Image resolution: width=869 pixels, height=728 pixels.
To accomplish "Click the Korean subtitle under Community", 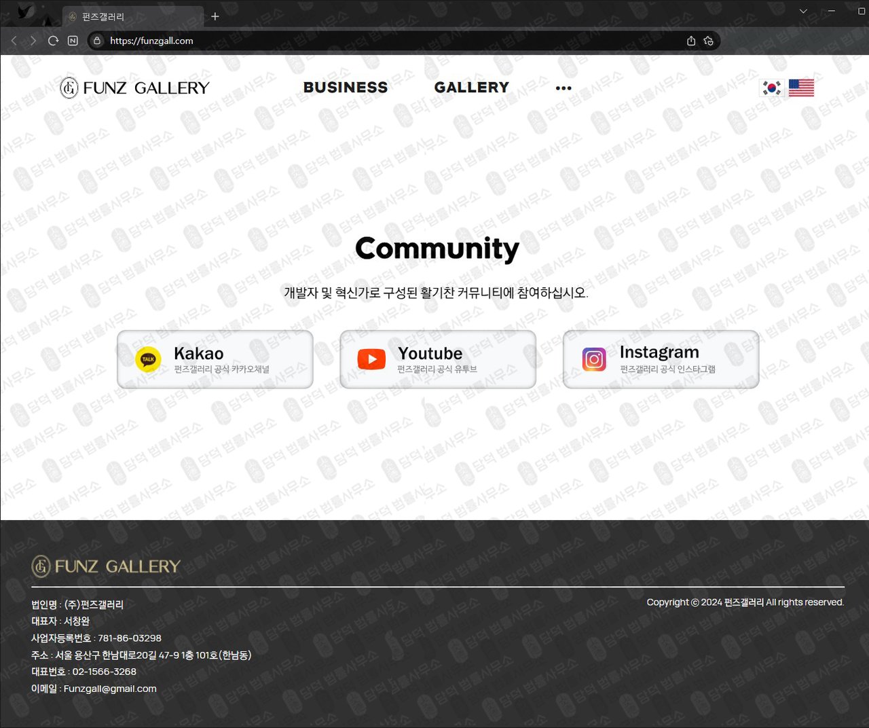I will point(436,293).
